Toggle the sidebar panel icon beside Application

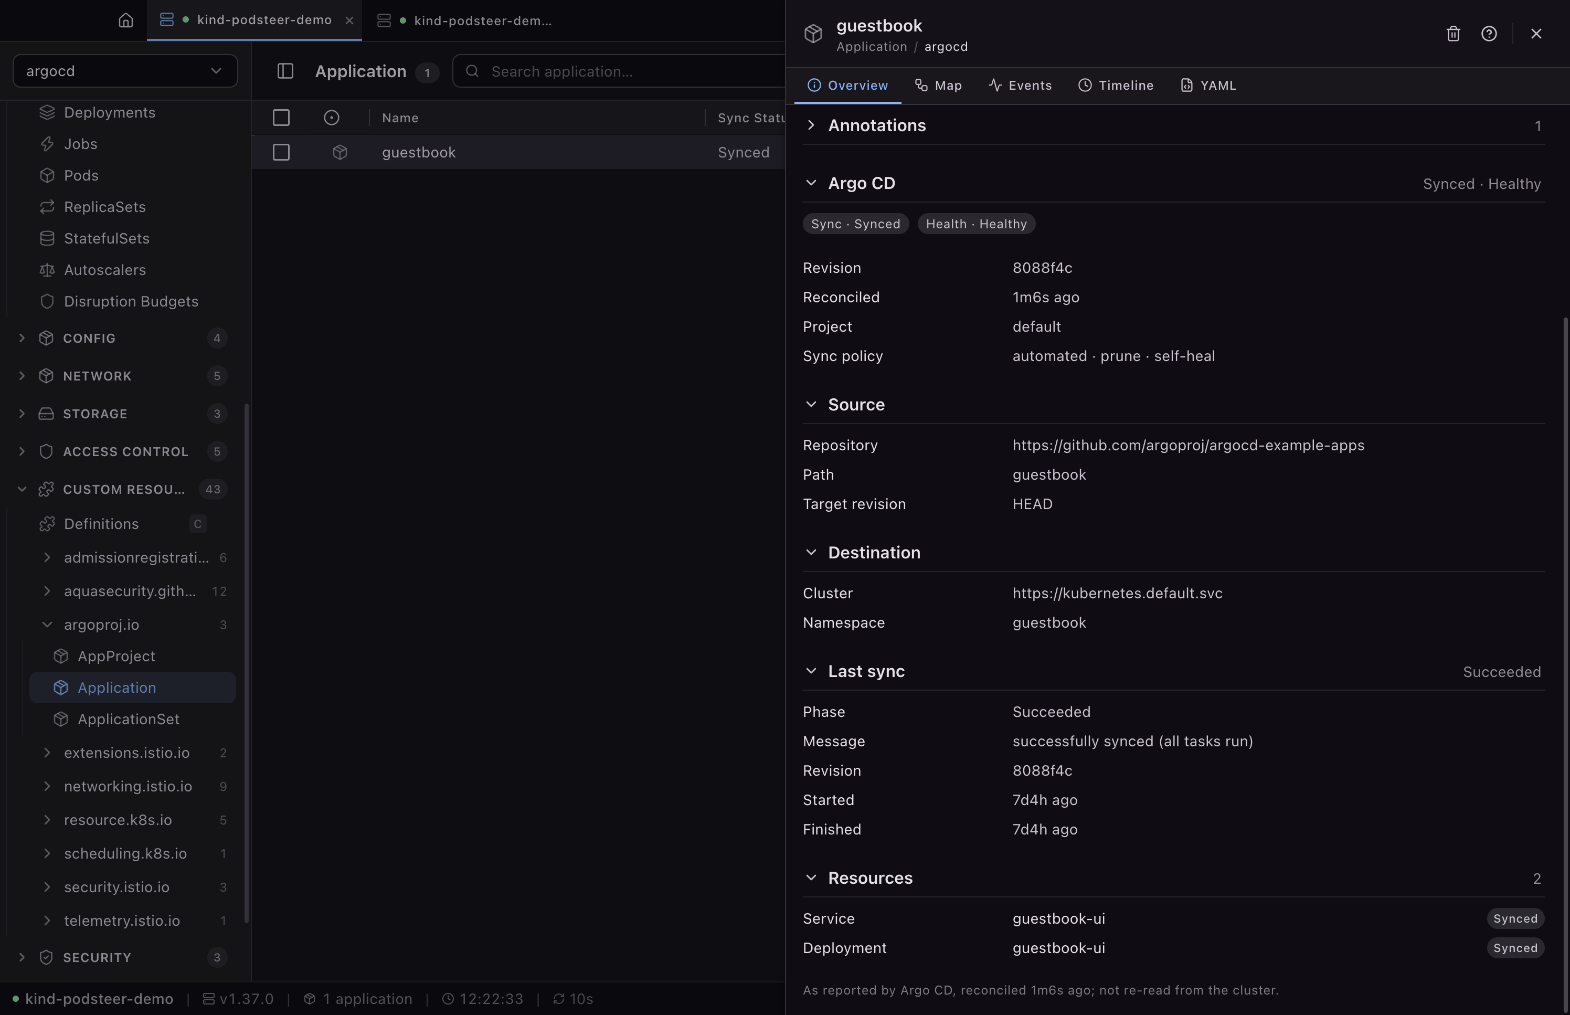pos(285,71)
